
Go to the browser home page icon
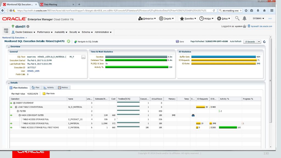tap(264, 11)
